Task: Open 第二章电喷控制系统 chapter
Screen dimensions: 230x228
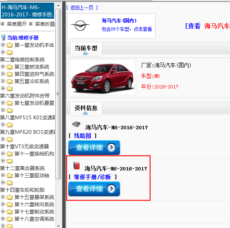Action: coord(22,59)
